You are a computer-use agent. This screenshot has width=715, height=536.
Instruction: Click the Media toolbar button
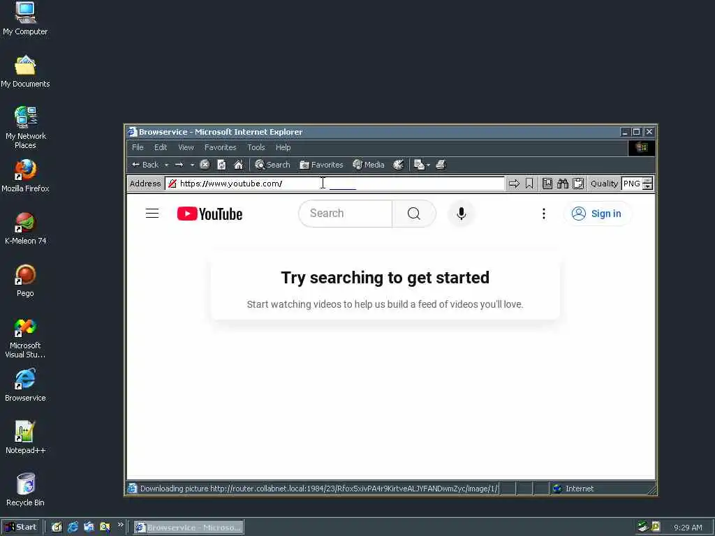pos(369,165)
